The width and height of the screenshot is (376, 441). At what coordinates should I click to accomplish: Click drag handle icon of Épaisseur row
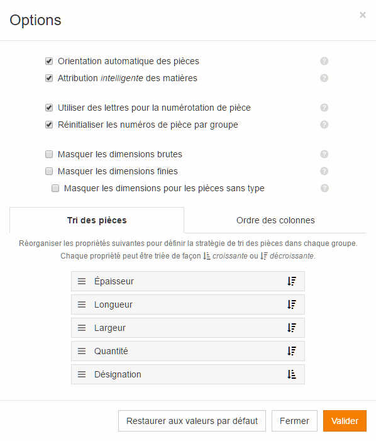[82, 281]
